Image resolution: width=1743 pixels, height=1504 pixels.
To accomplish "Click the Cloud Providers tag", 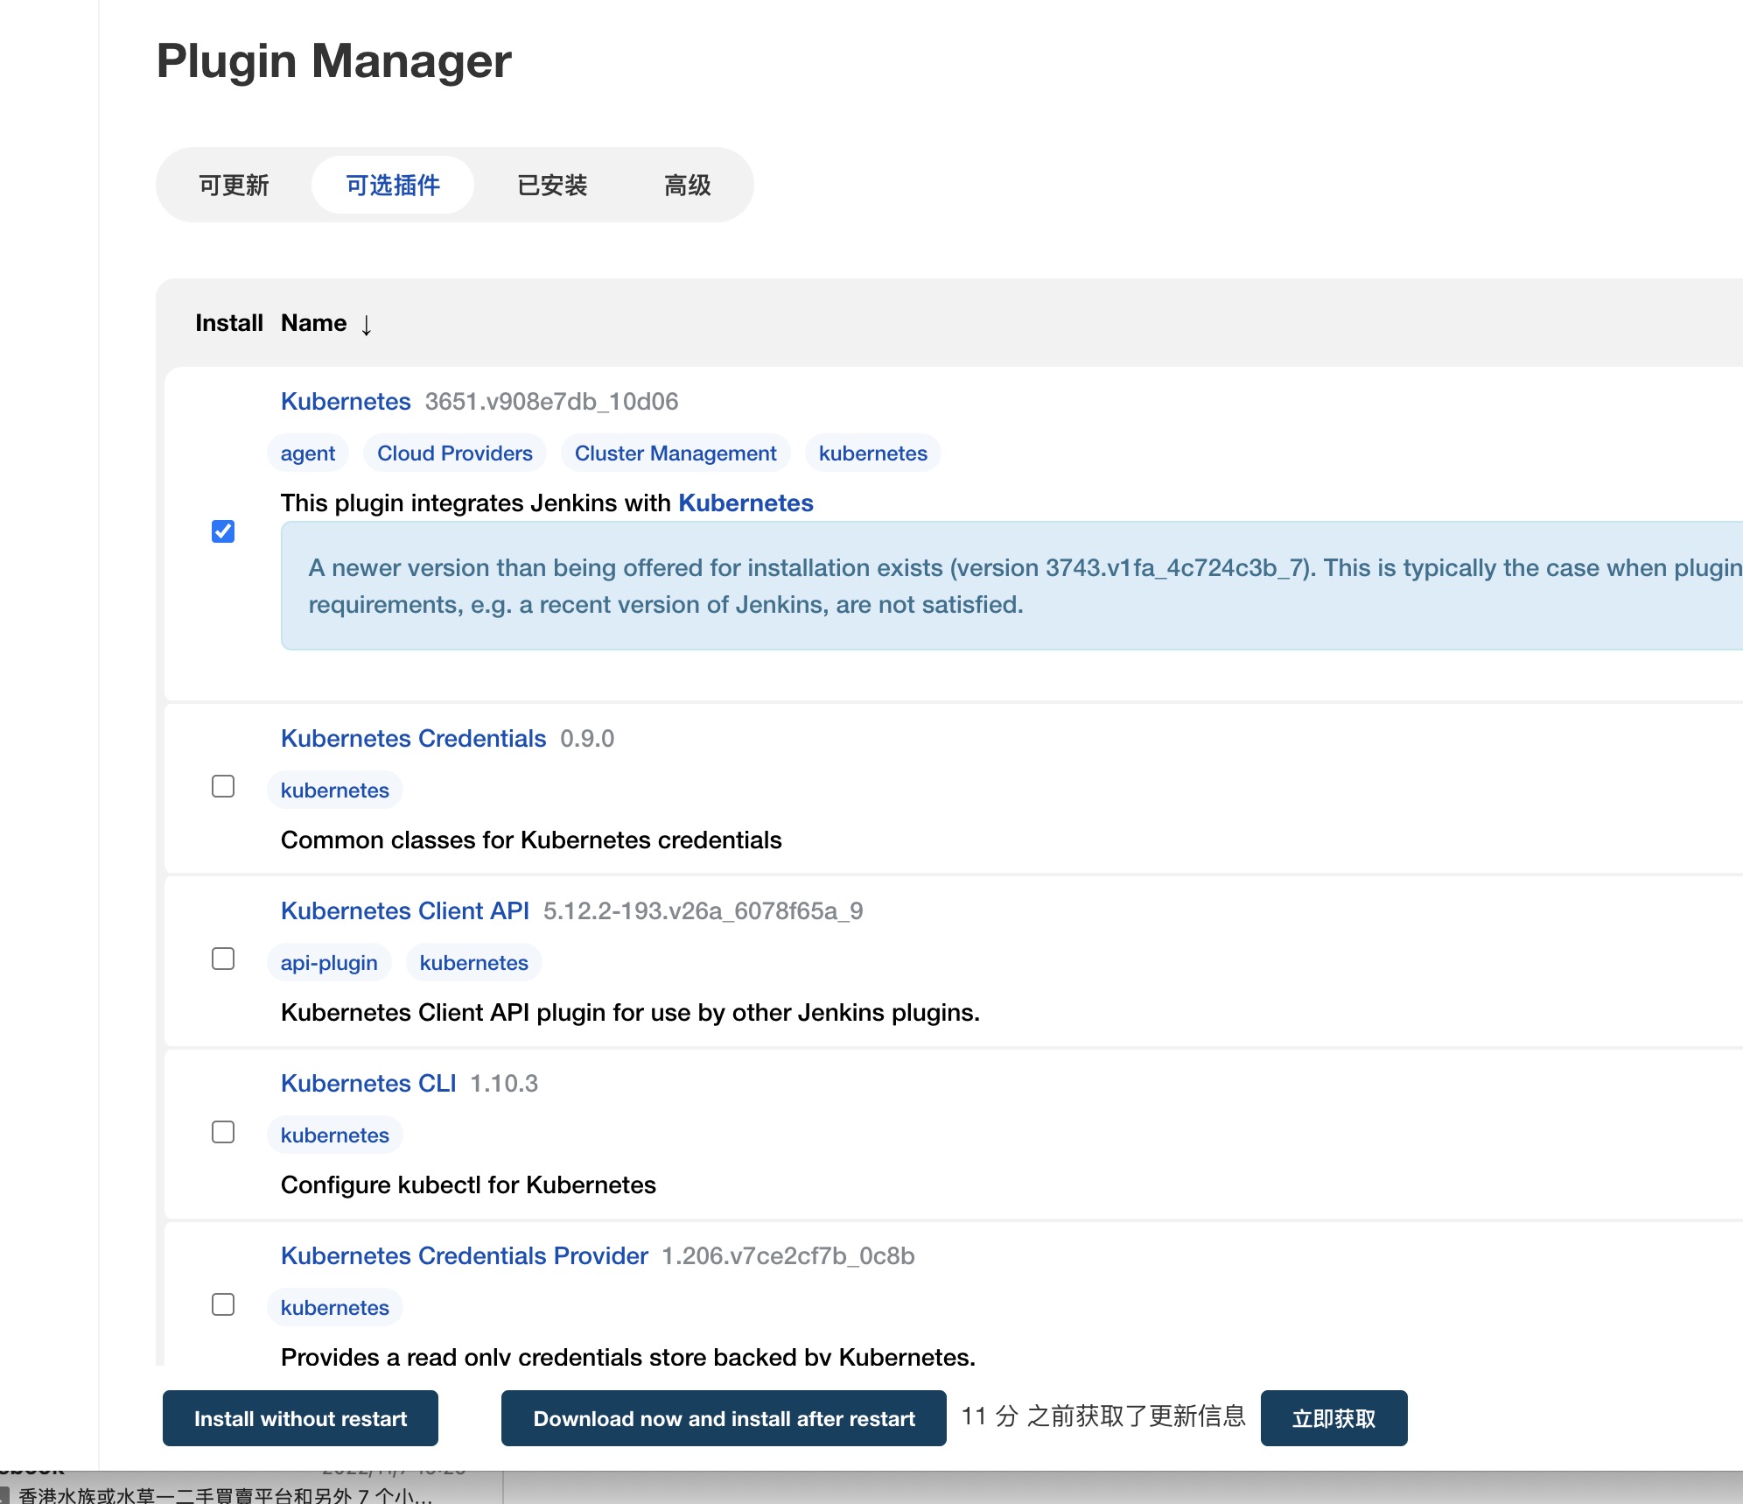I will (454, 453).
